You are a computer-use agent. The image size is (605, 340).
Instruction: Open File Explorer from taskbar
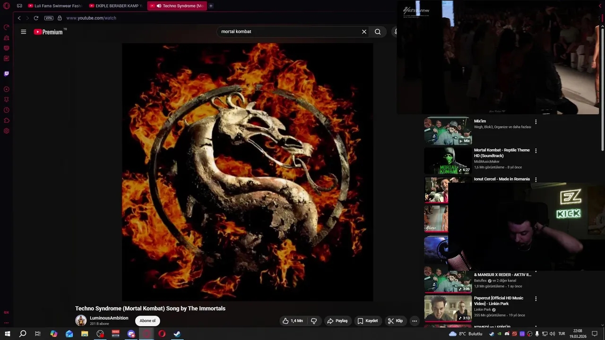click(x=85, y=334)
